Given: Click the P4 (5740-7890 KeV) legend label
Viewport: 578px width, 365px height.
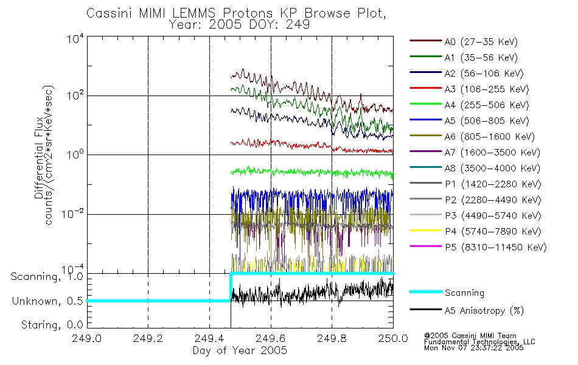Looking at the screenshot, I should click(x=493, y=232).
